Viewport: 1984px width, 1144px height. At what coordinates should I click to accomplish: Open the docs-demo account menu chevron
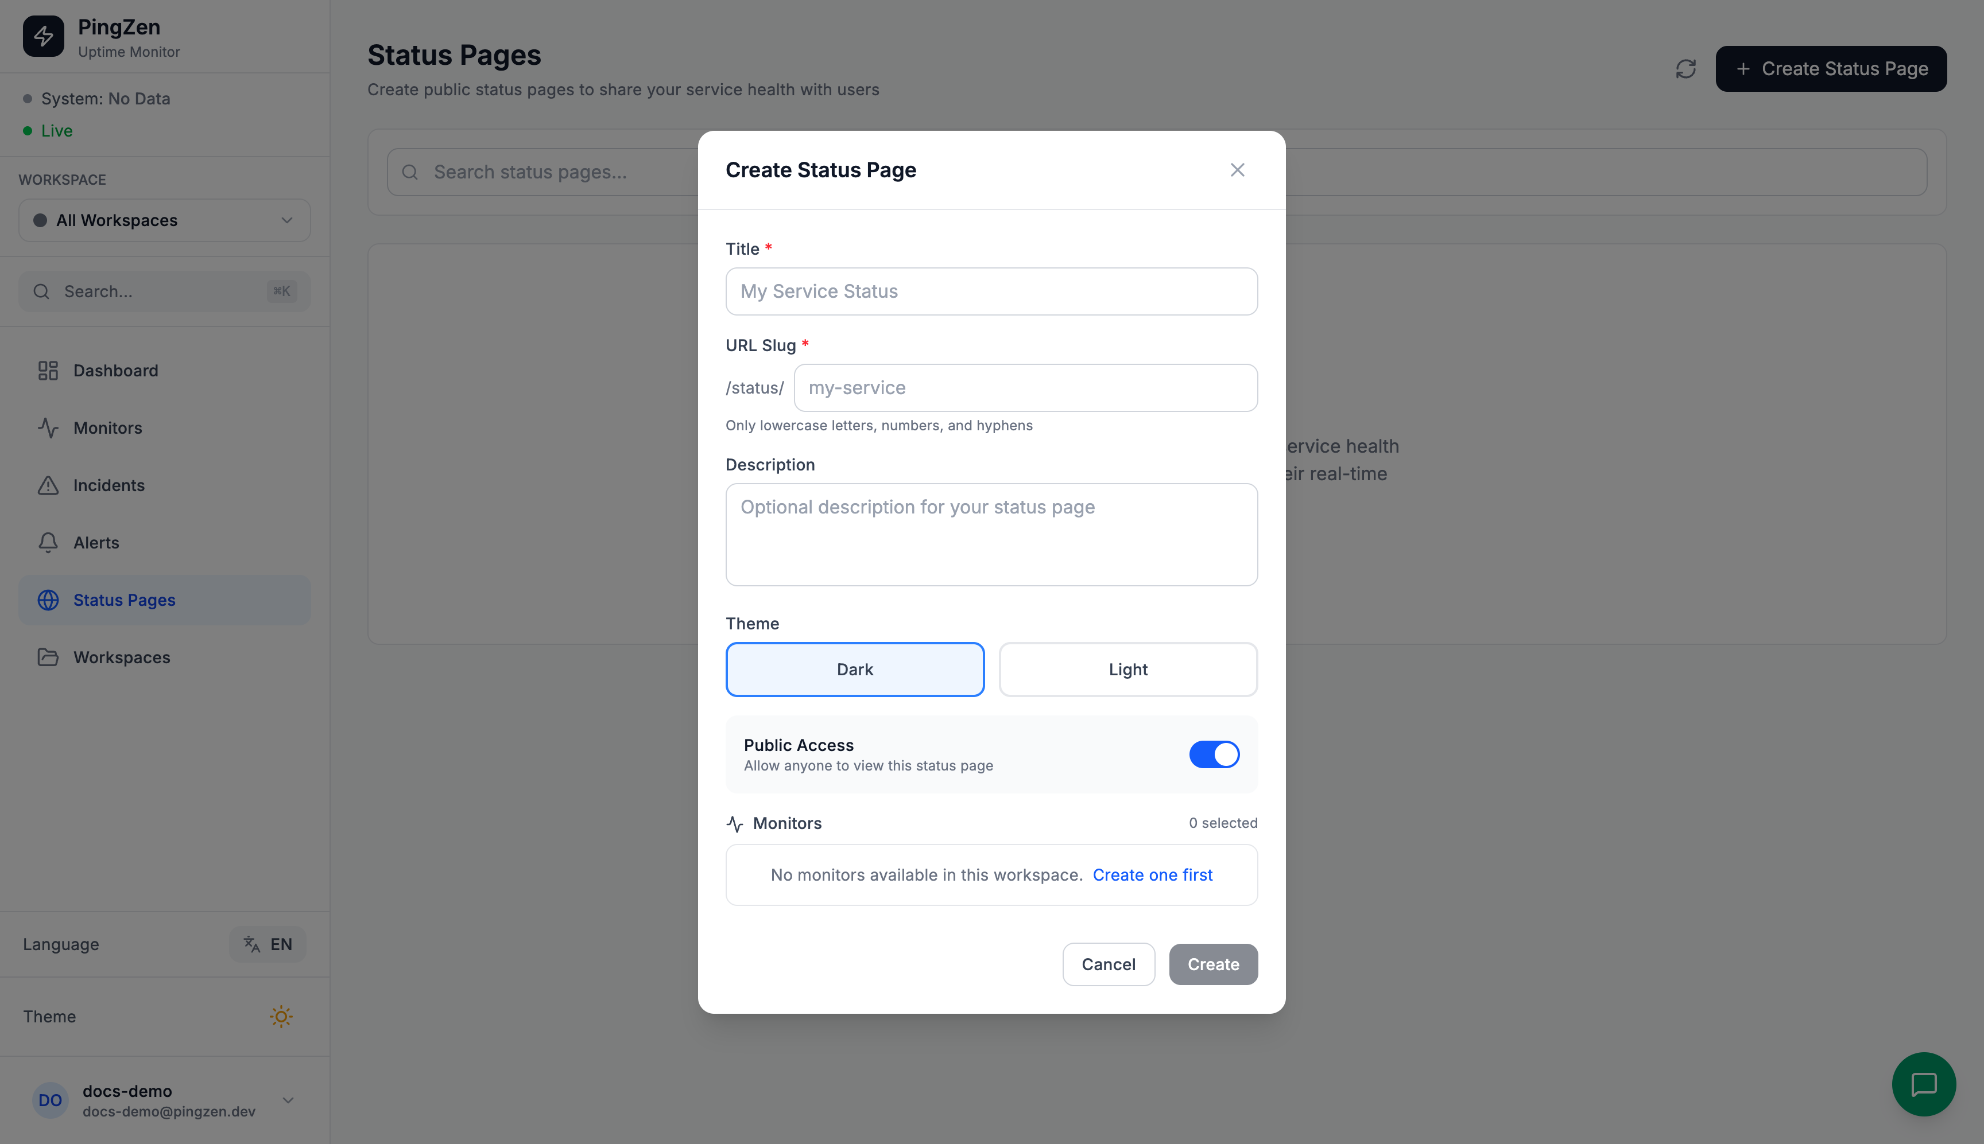[289, 1100]
